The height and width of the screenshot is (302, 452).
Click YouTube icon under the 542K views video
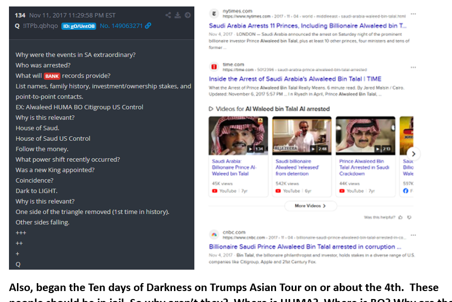tap(278, 191)
